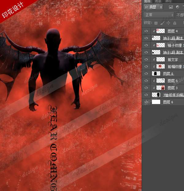
Task: Select the layer named 图层 5
Action: (x=173, y=81)
